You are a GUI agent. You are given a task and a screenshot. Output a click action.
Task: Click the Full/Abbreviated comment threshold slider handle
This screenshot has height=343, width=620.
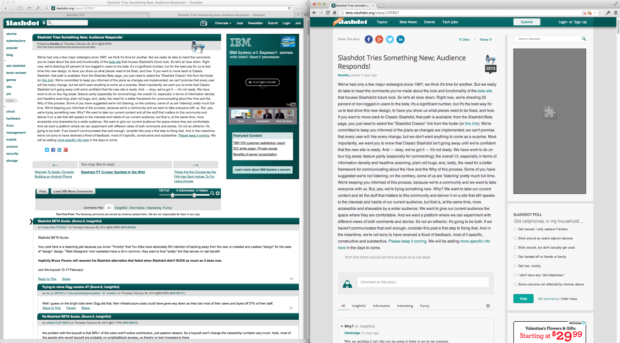pyautogui.click(x=172, y=195)
